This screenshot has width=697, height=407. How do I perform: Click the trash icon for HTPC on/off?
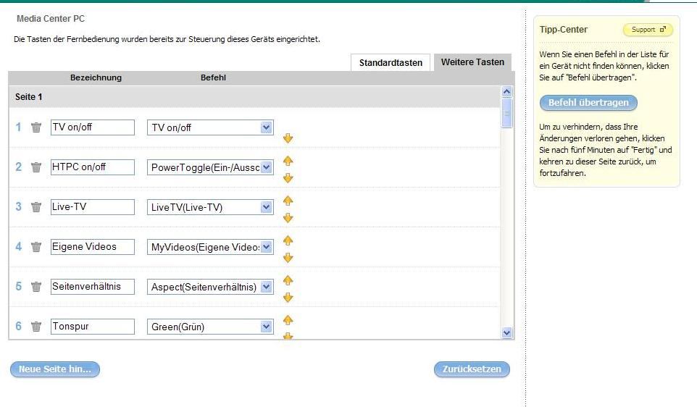click(36, 167)
